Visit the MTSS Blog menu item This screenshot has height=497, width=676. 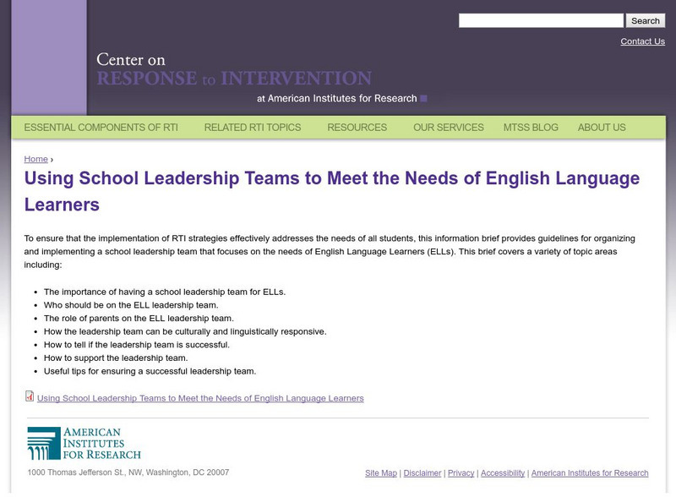click(531, 128)
